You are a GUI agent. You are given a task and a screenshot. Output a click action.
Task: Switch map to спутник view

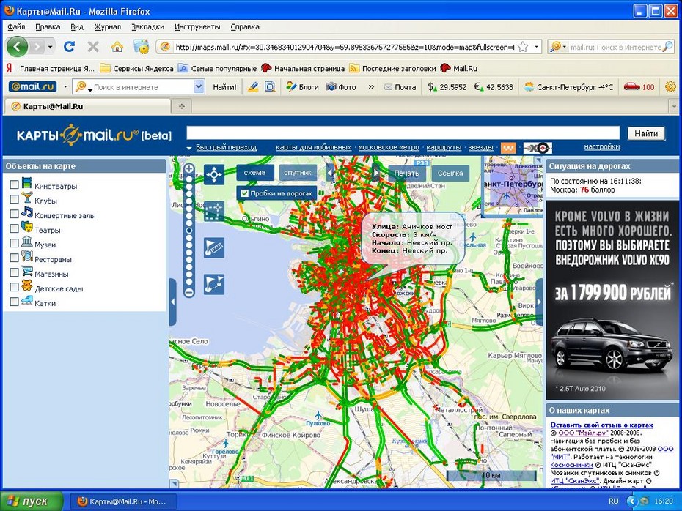pos(298,173)
